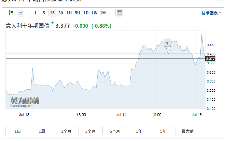The width and height of the screenshot is (227, 141).
Task: Set the interval to 1H
Action: coord(69,13)
